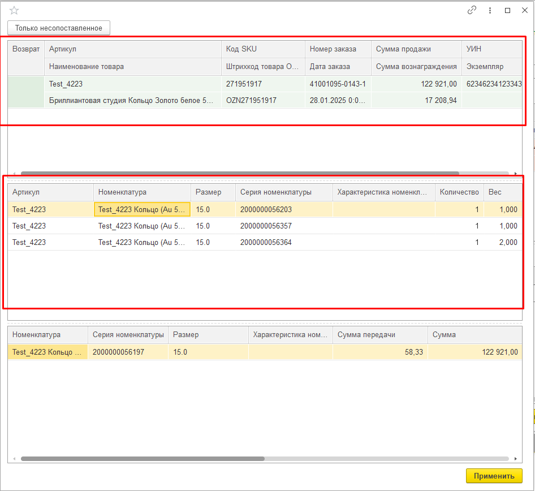The height and width of the screenshot is (491, 535).
Task: Click 'Количество' column header
Action: [x=459, y=192]
